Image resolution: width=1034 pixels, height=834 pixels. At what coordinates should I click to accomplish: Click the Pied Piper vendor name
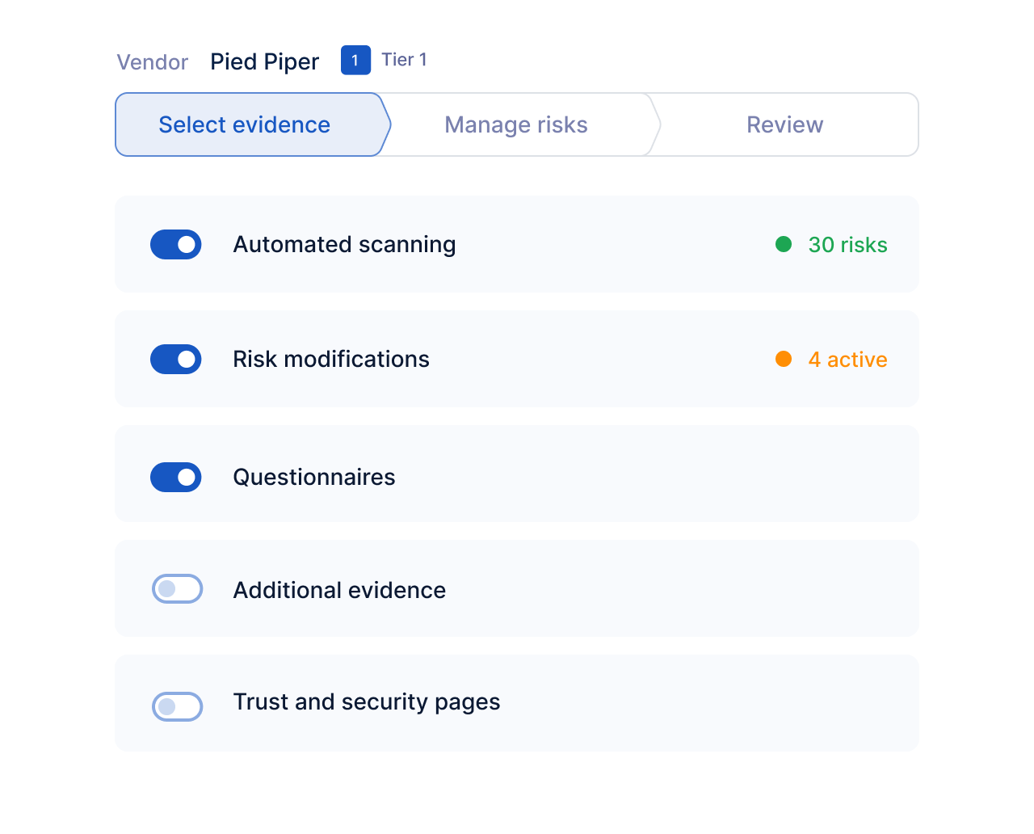tap(264, 61)
